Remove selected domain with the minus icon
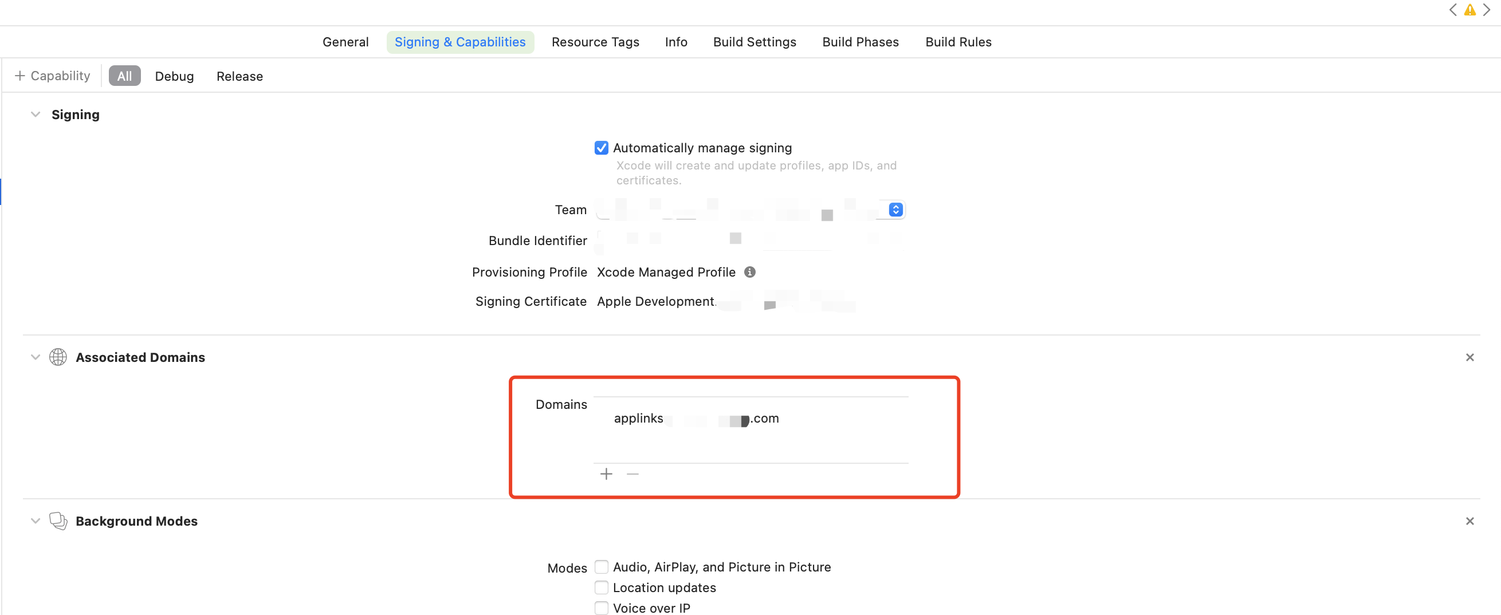Screen dimensions: 1501x615 point(632,474)
